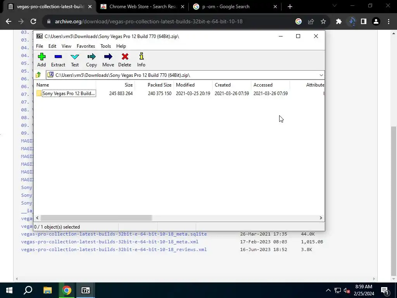Open the Info toolbar icon
397x298 pixels.
coord(141,60)
